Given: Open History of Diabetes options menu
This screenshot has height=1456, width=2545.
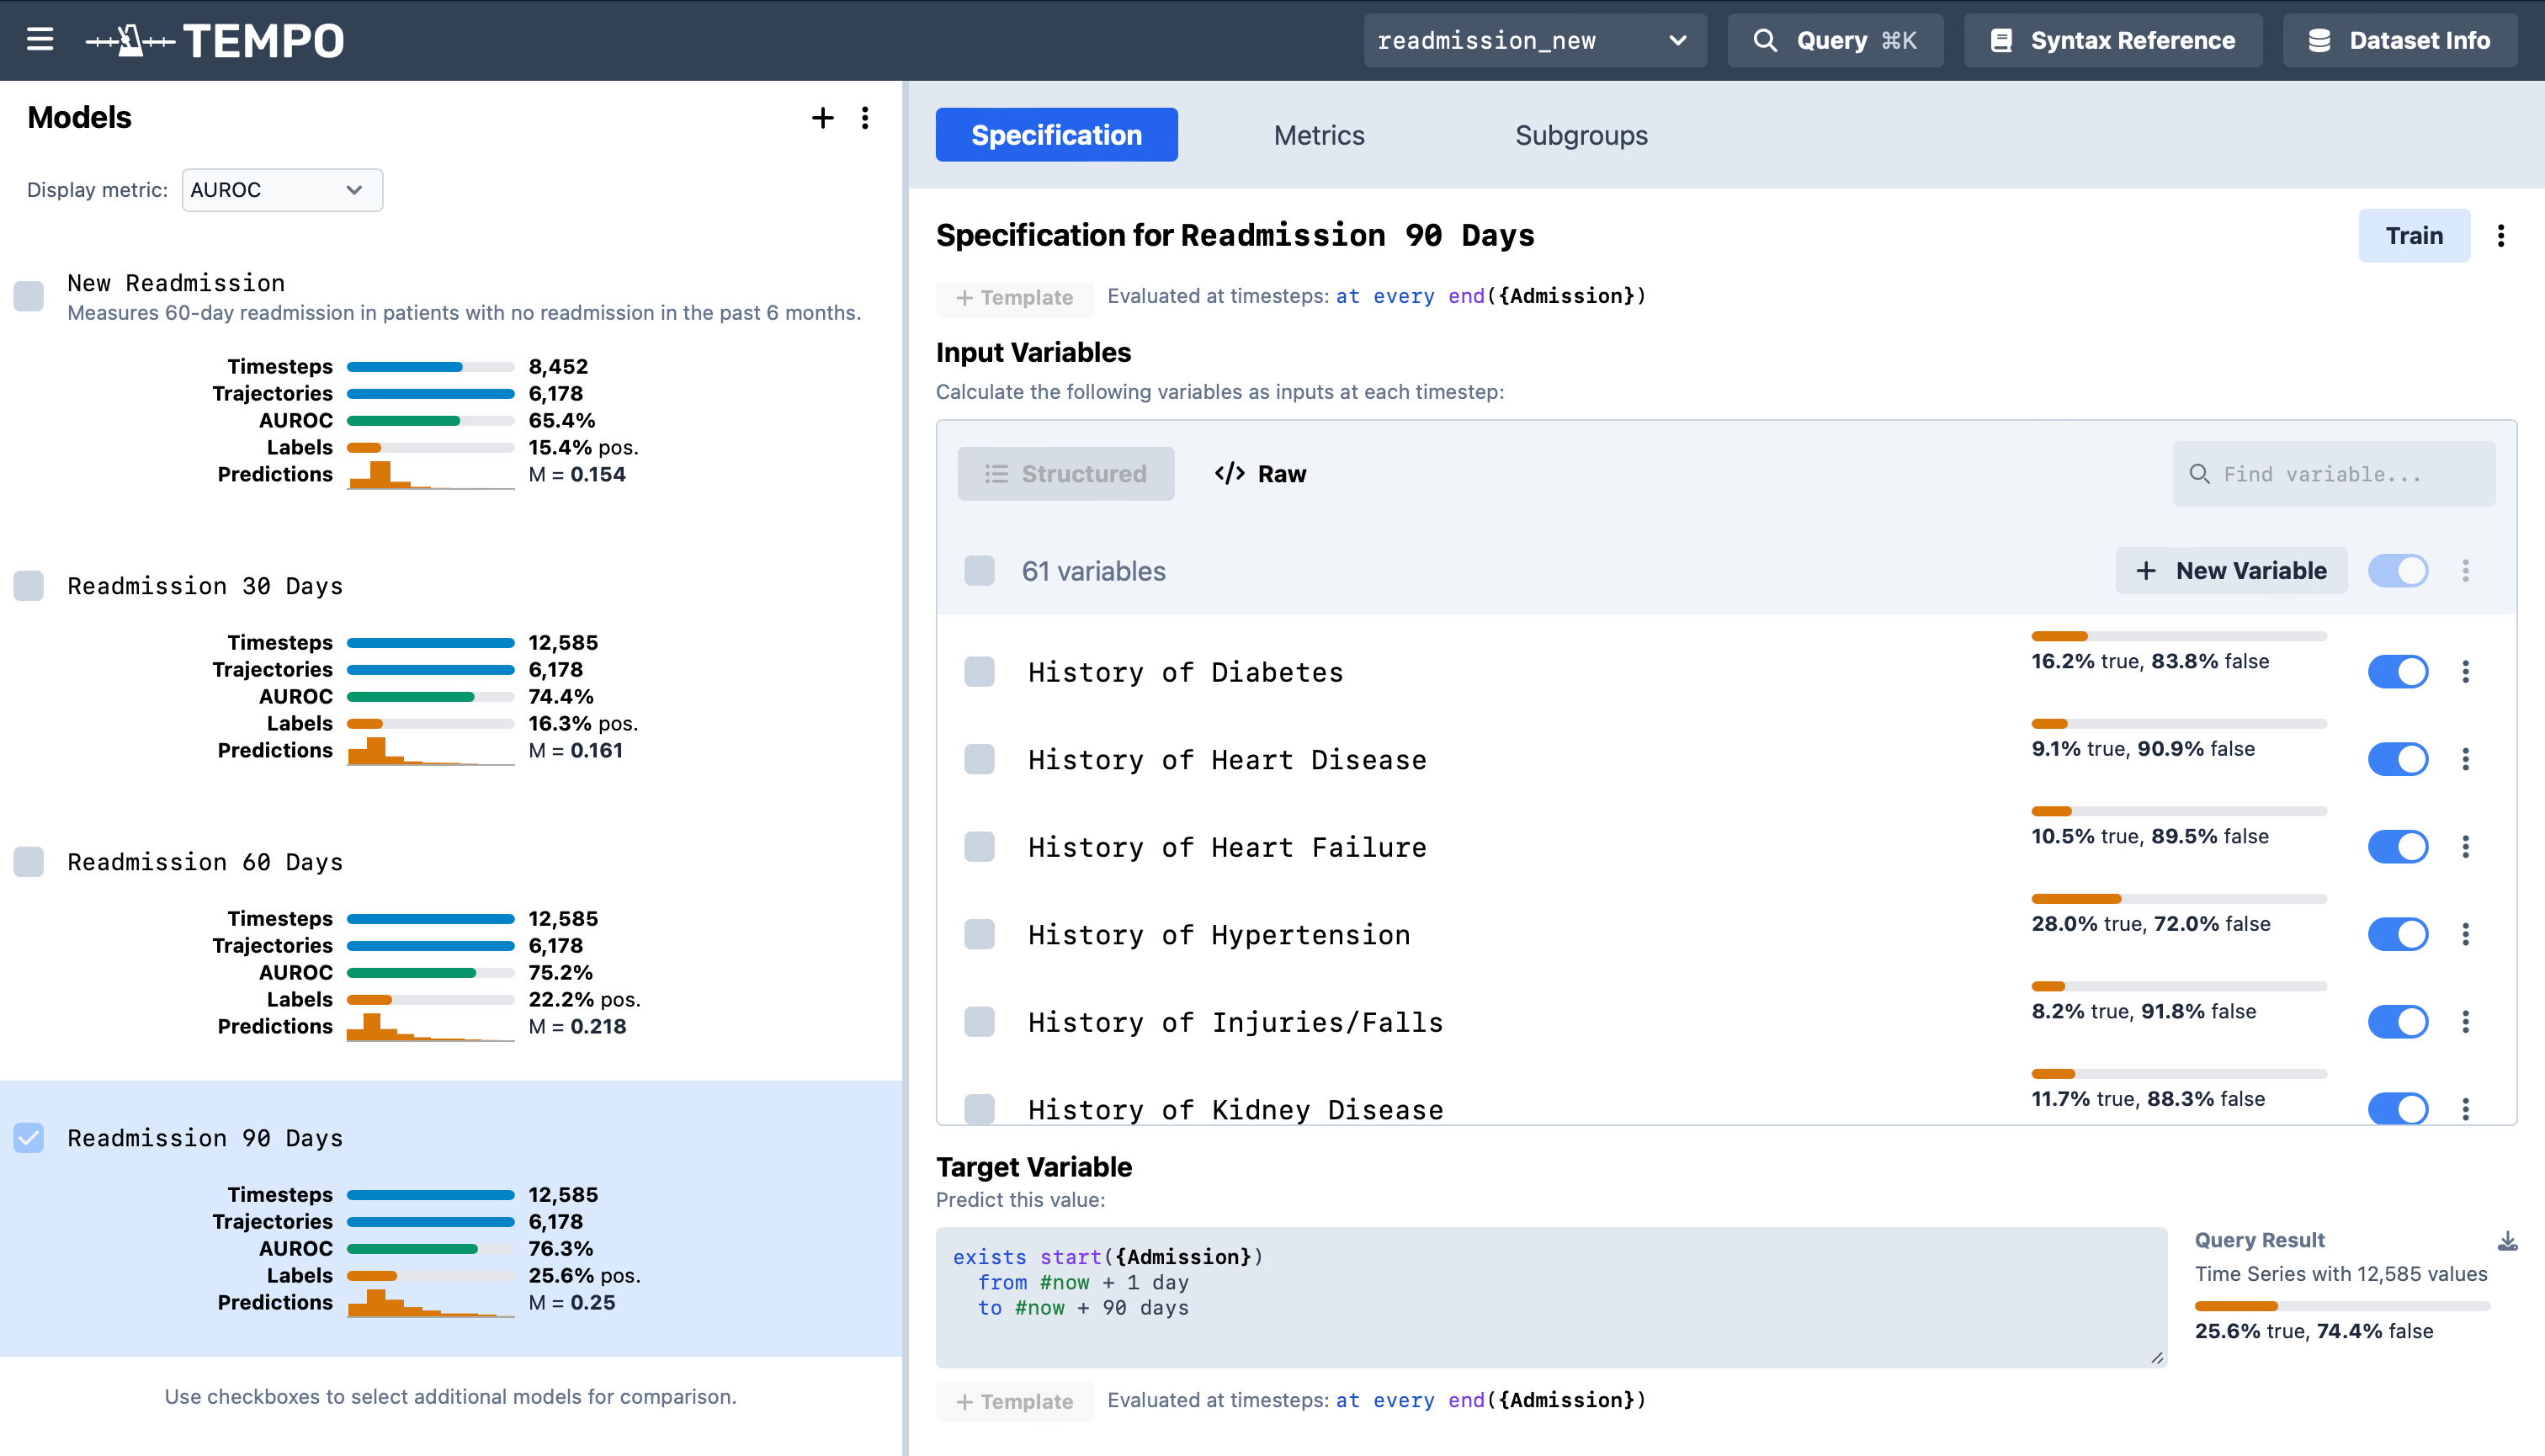Looking at the screenshot, I should pos(2465,672).
